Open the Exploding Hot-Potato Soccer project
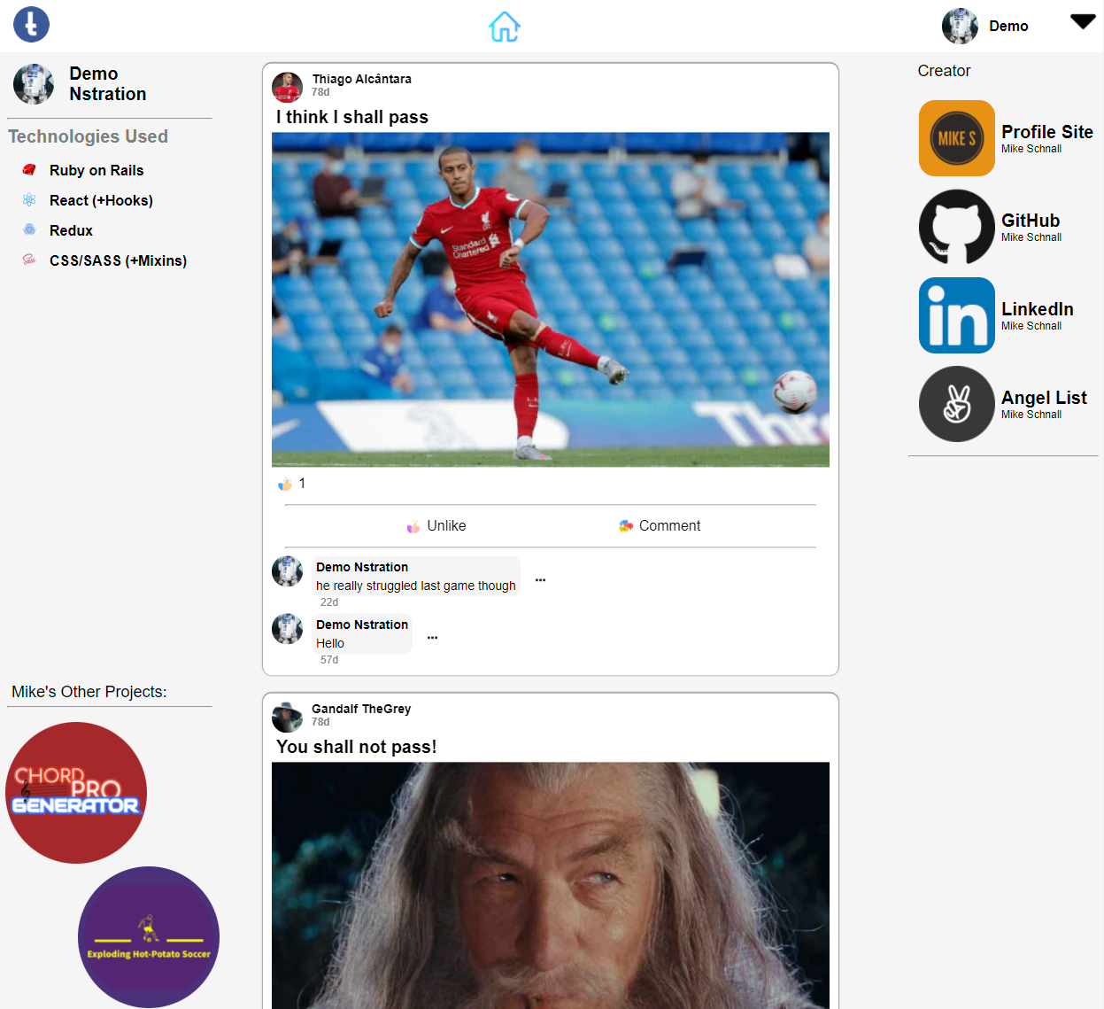The image size is (1104, 1009). [x=149, y=937]
